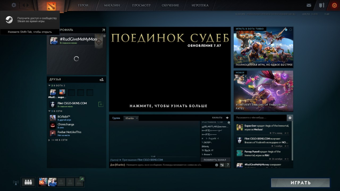
Task: Click the Dota 2 logo home button
Action: 51,6
